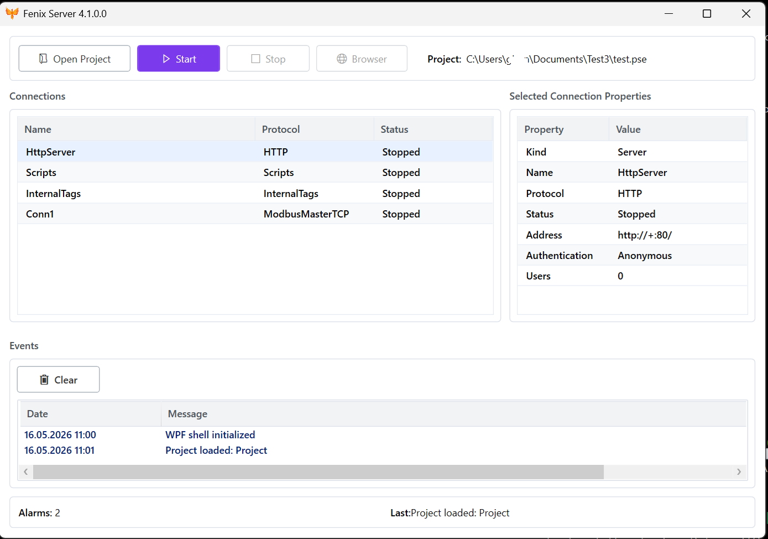Open the Browser button

pos(362,59)
